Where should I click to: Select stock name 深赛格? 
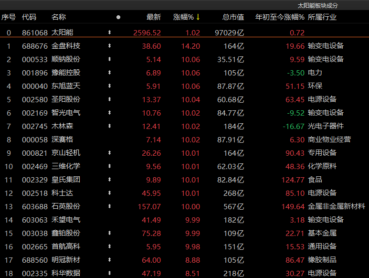63,139
